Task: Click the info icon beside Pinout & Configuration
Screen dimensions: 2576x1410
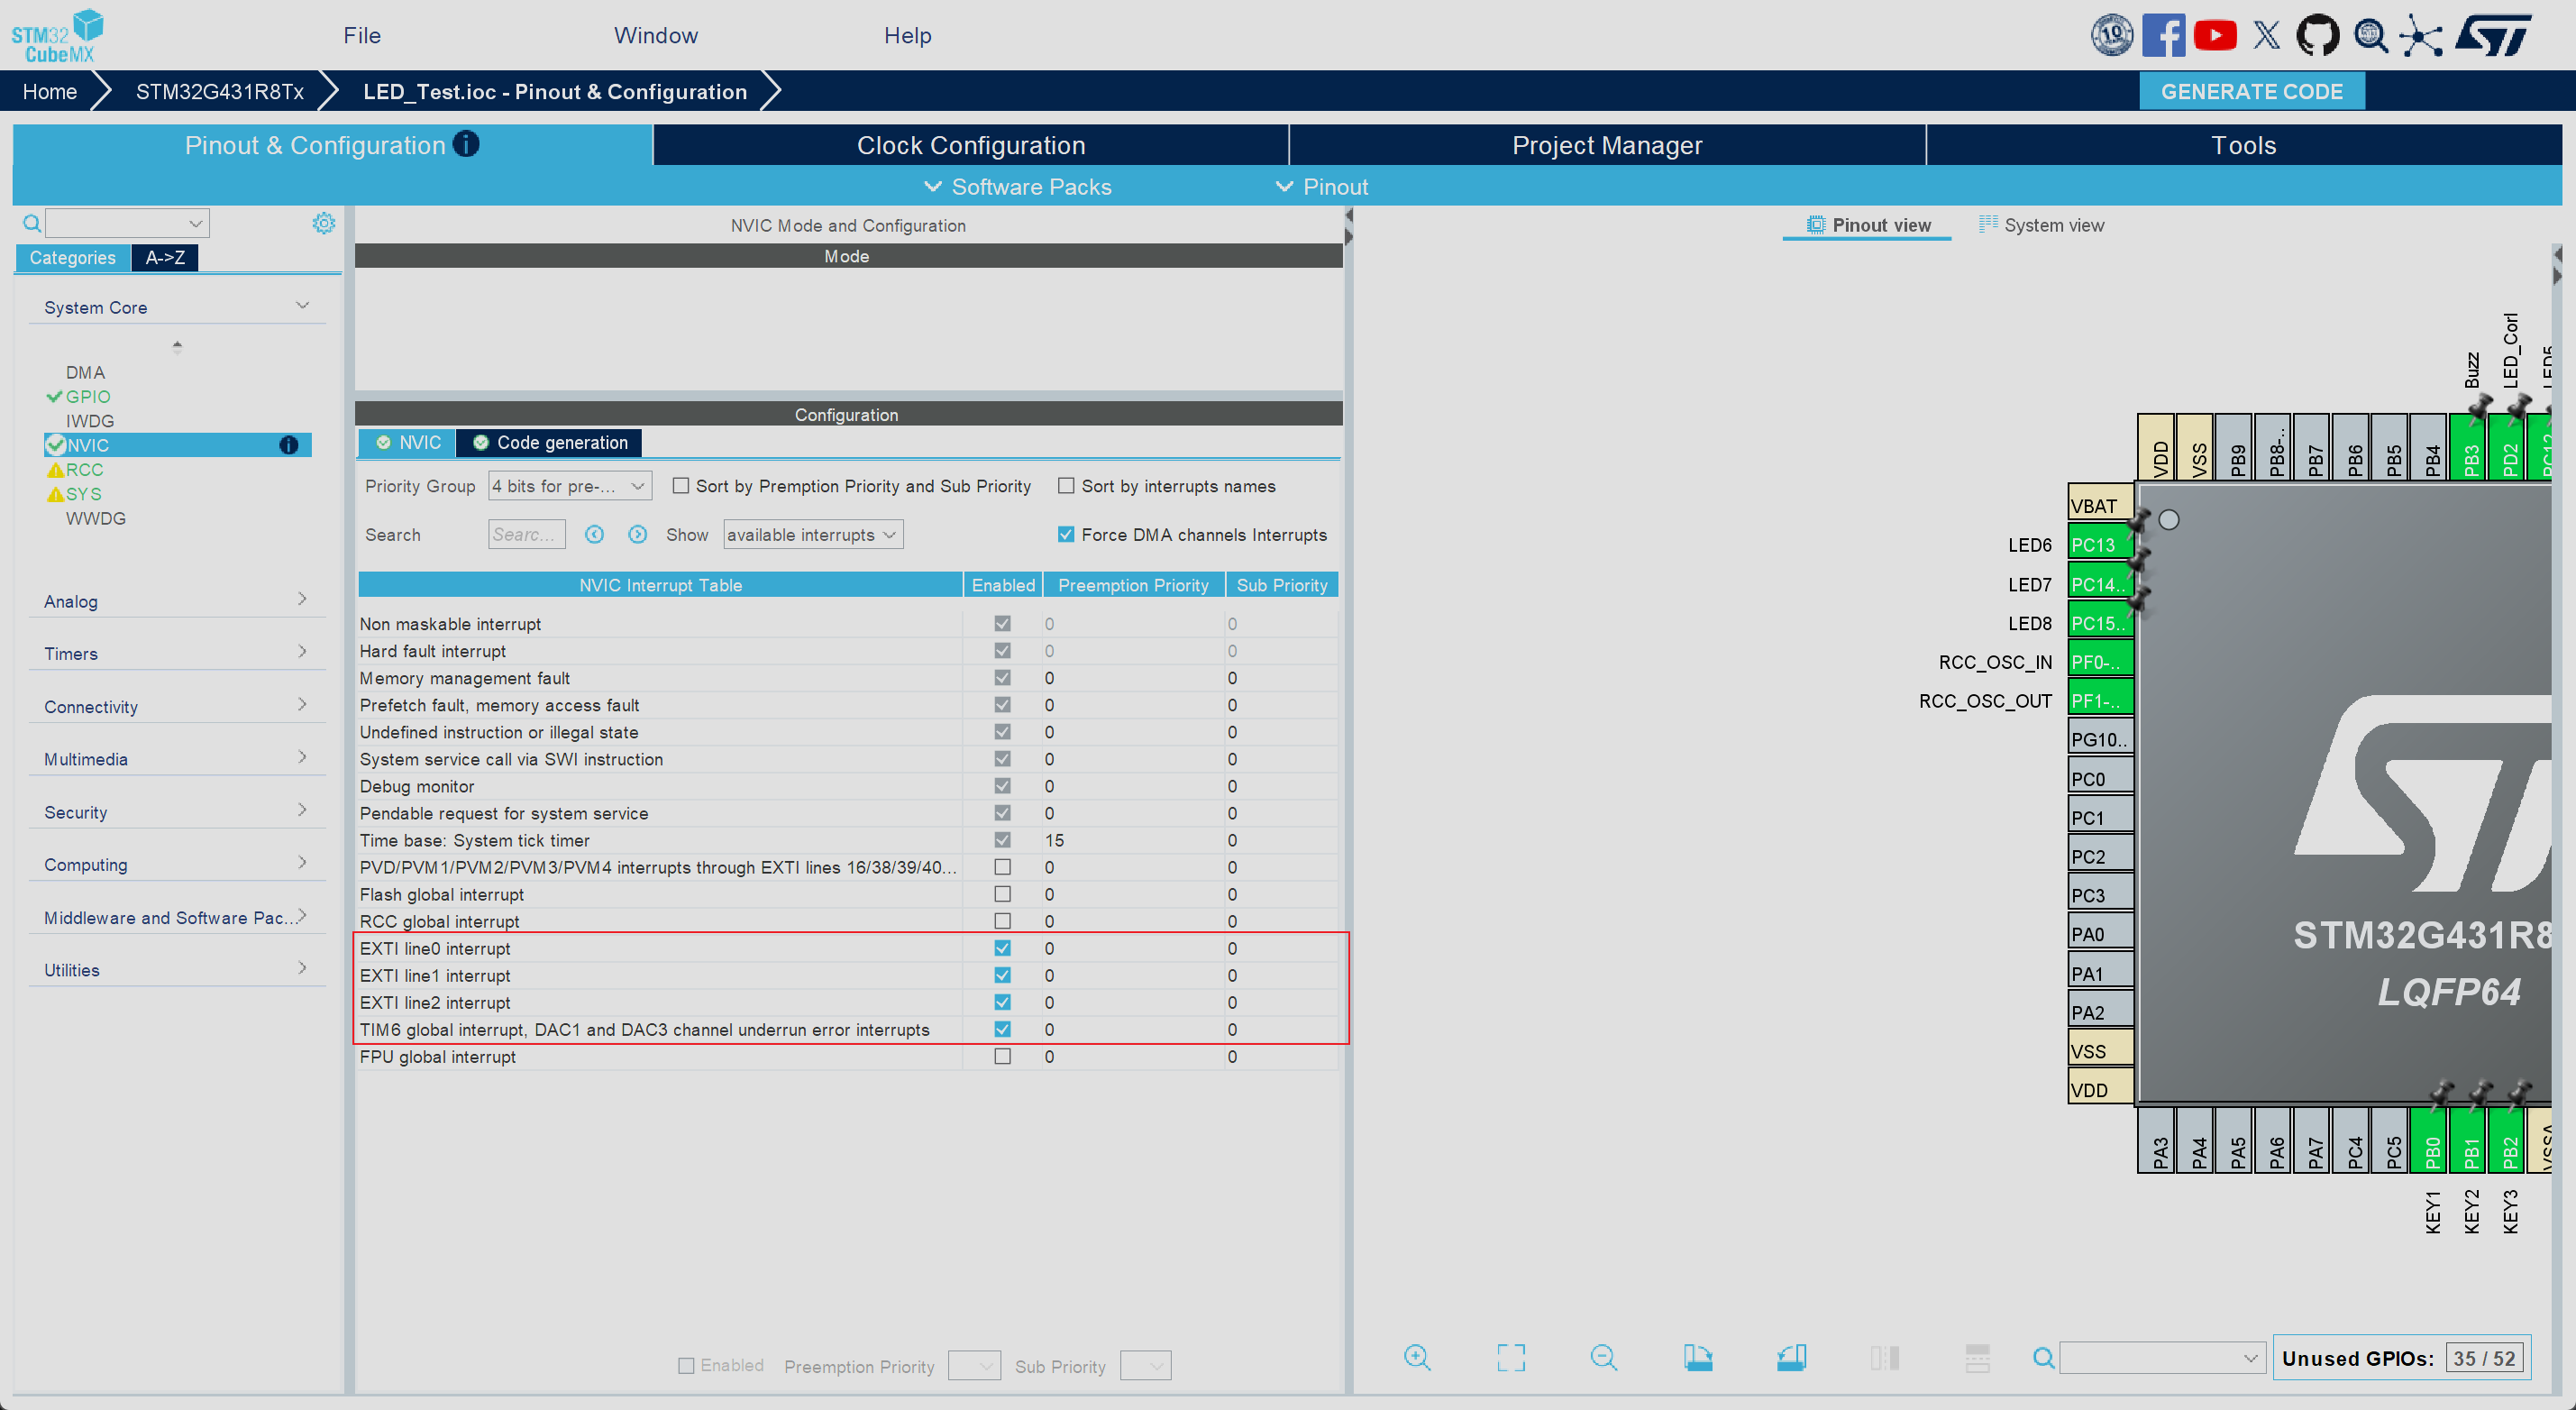Action: [466, 144]
